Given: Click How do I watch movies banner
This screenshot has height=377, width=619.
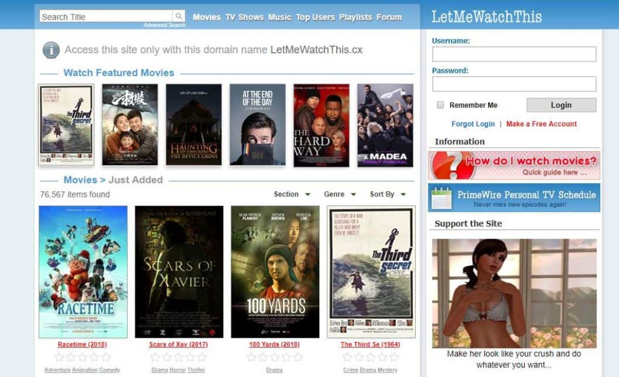Looking at the screenshot, I should point(514,165).
